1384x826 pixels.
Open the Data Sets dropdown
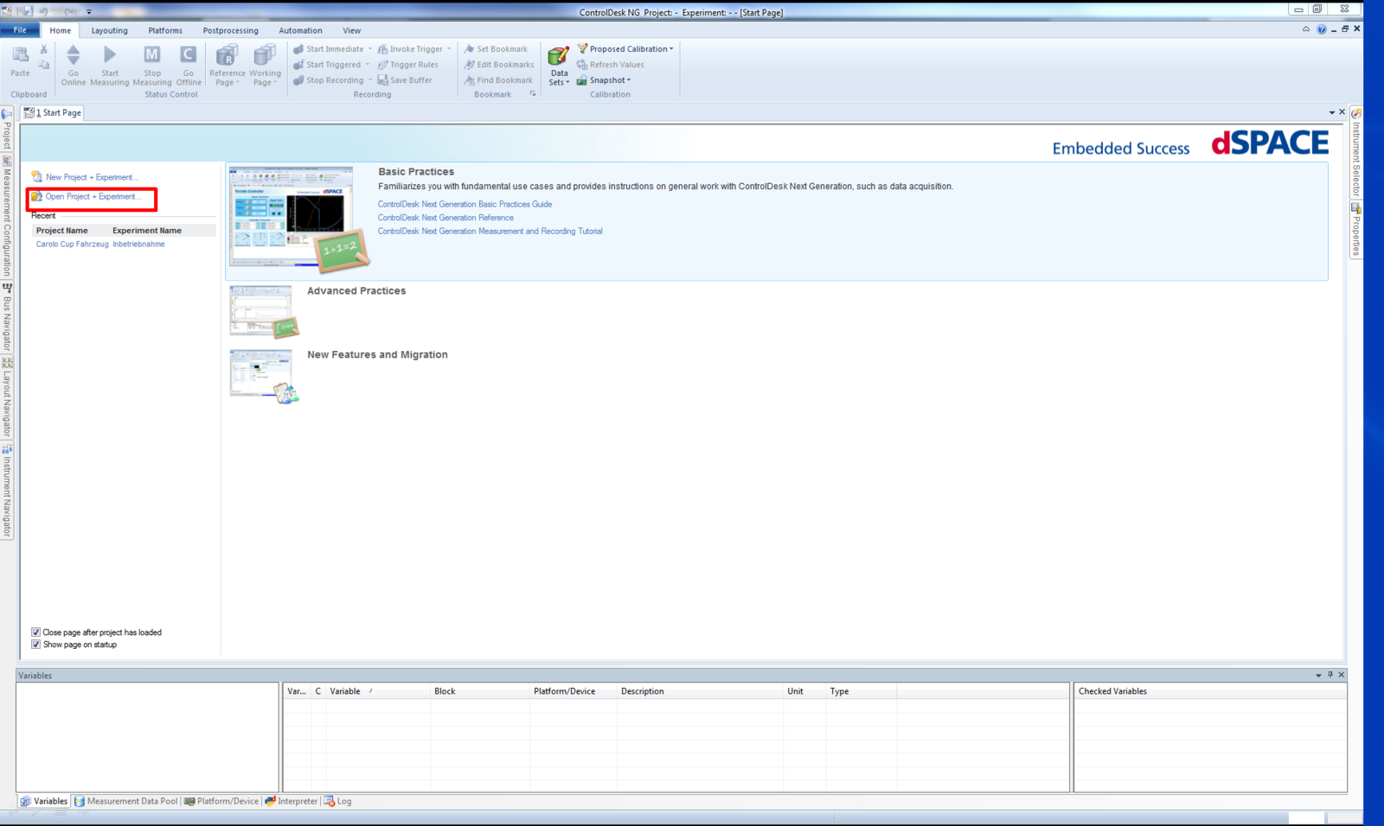pyautogui.click(x=559, y=82)
